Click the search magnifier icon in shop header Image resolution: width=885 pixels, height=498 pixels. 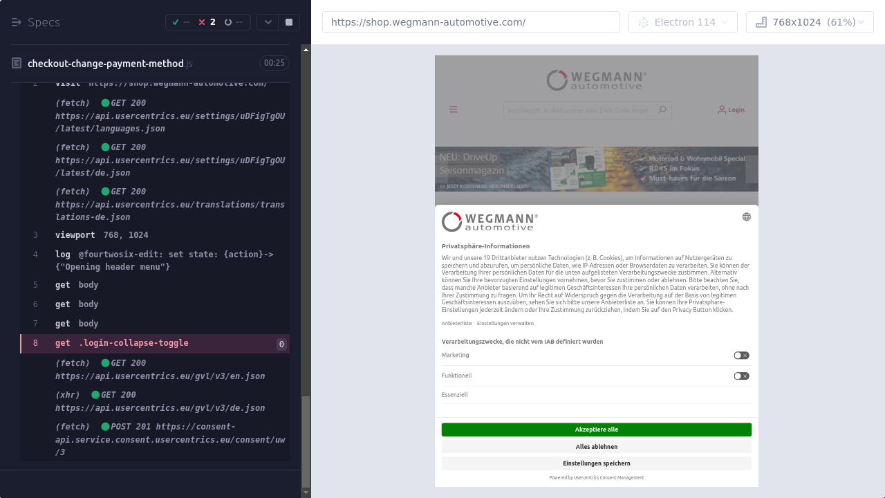coord(662,110)
